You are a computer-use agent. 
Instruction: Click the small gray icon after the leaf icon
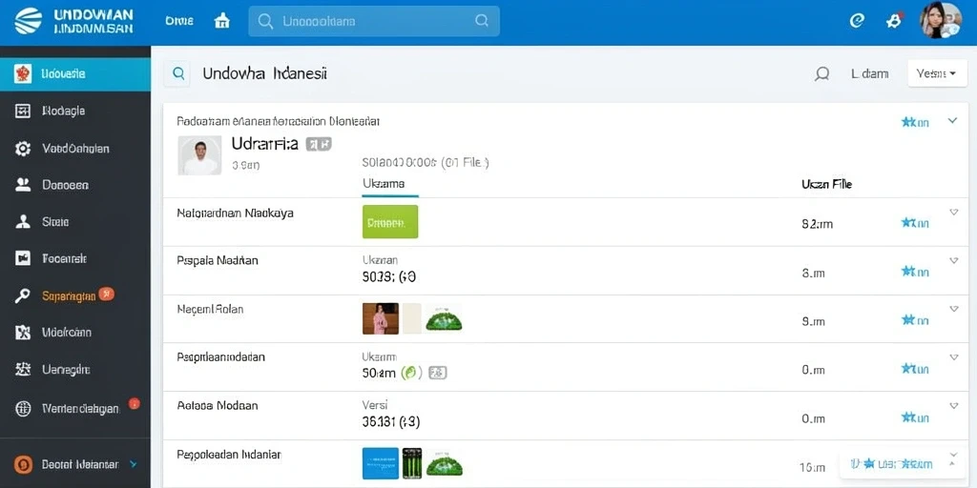[x=439, y=373]
